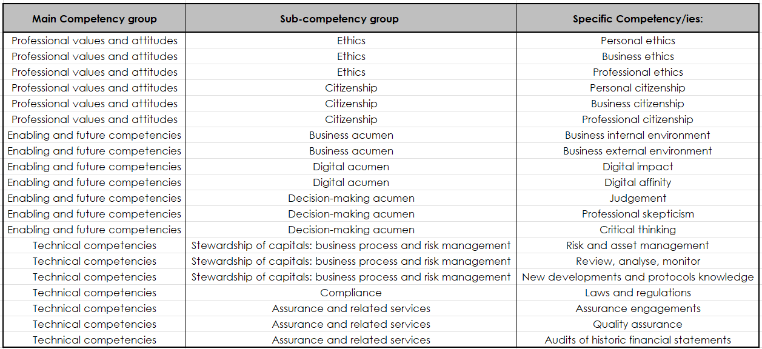
Task: Click the Critical thinking cell
Action: [x=638, y=230]
